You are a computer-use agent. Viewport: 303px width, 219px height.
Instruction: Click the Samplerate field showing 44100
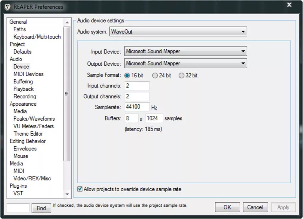click(x=137, y=107)
